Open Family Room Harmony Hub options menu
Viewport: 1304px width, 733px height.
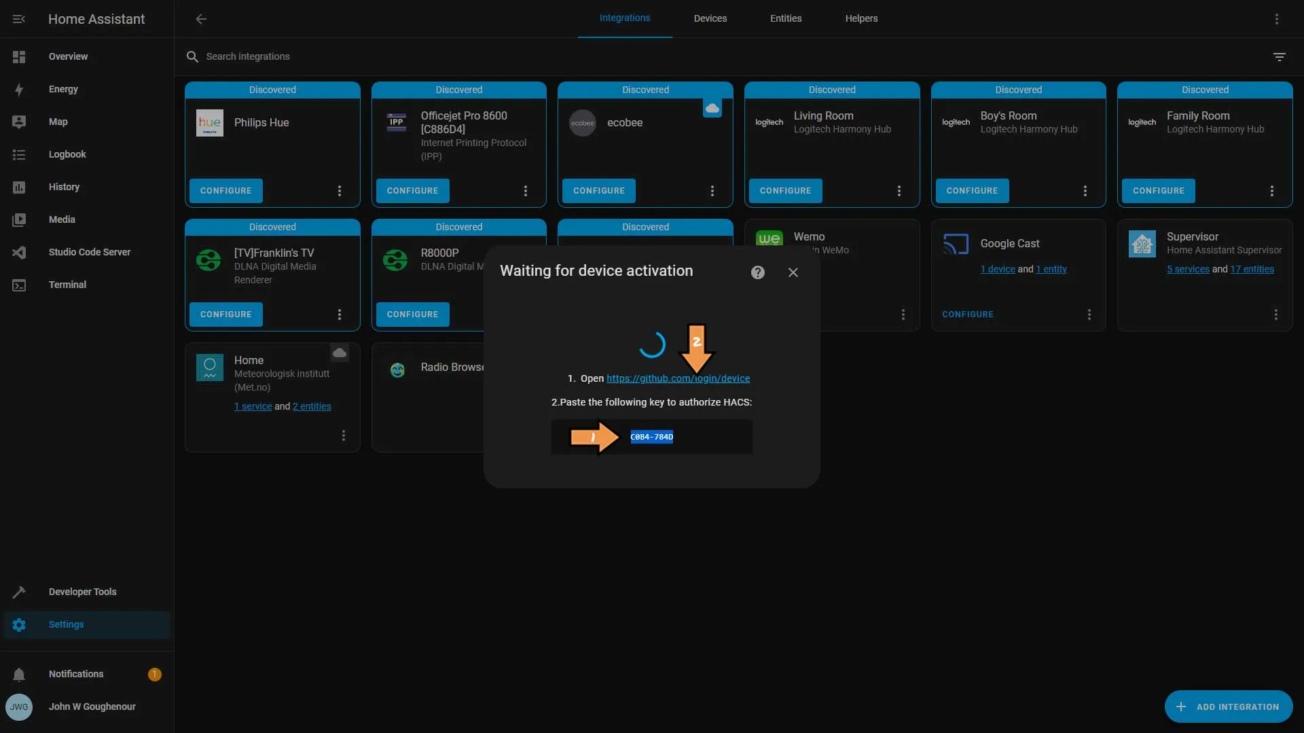coord(1272,191)
